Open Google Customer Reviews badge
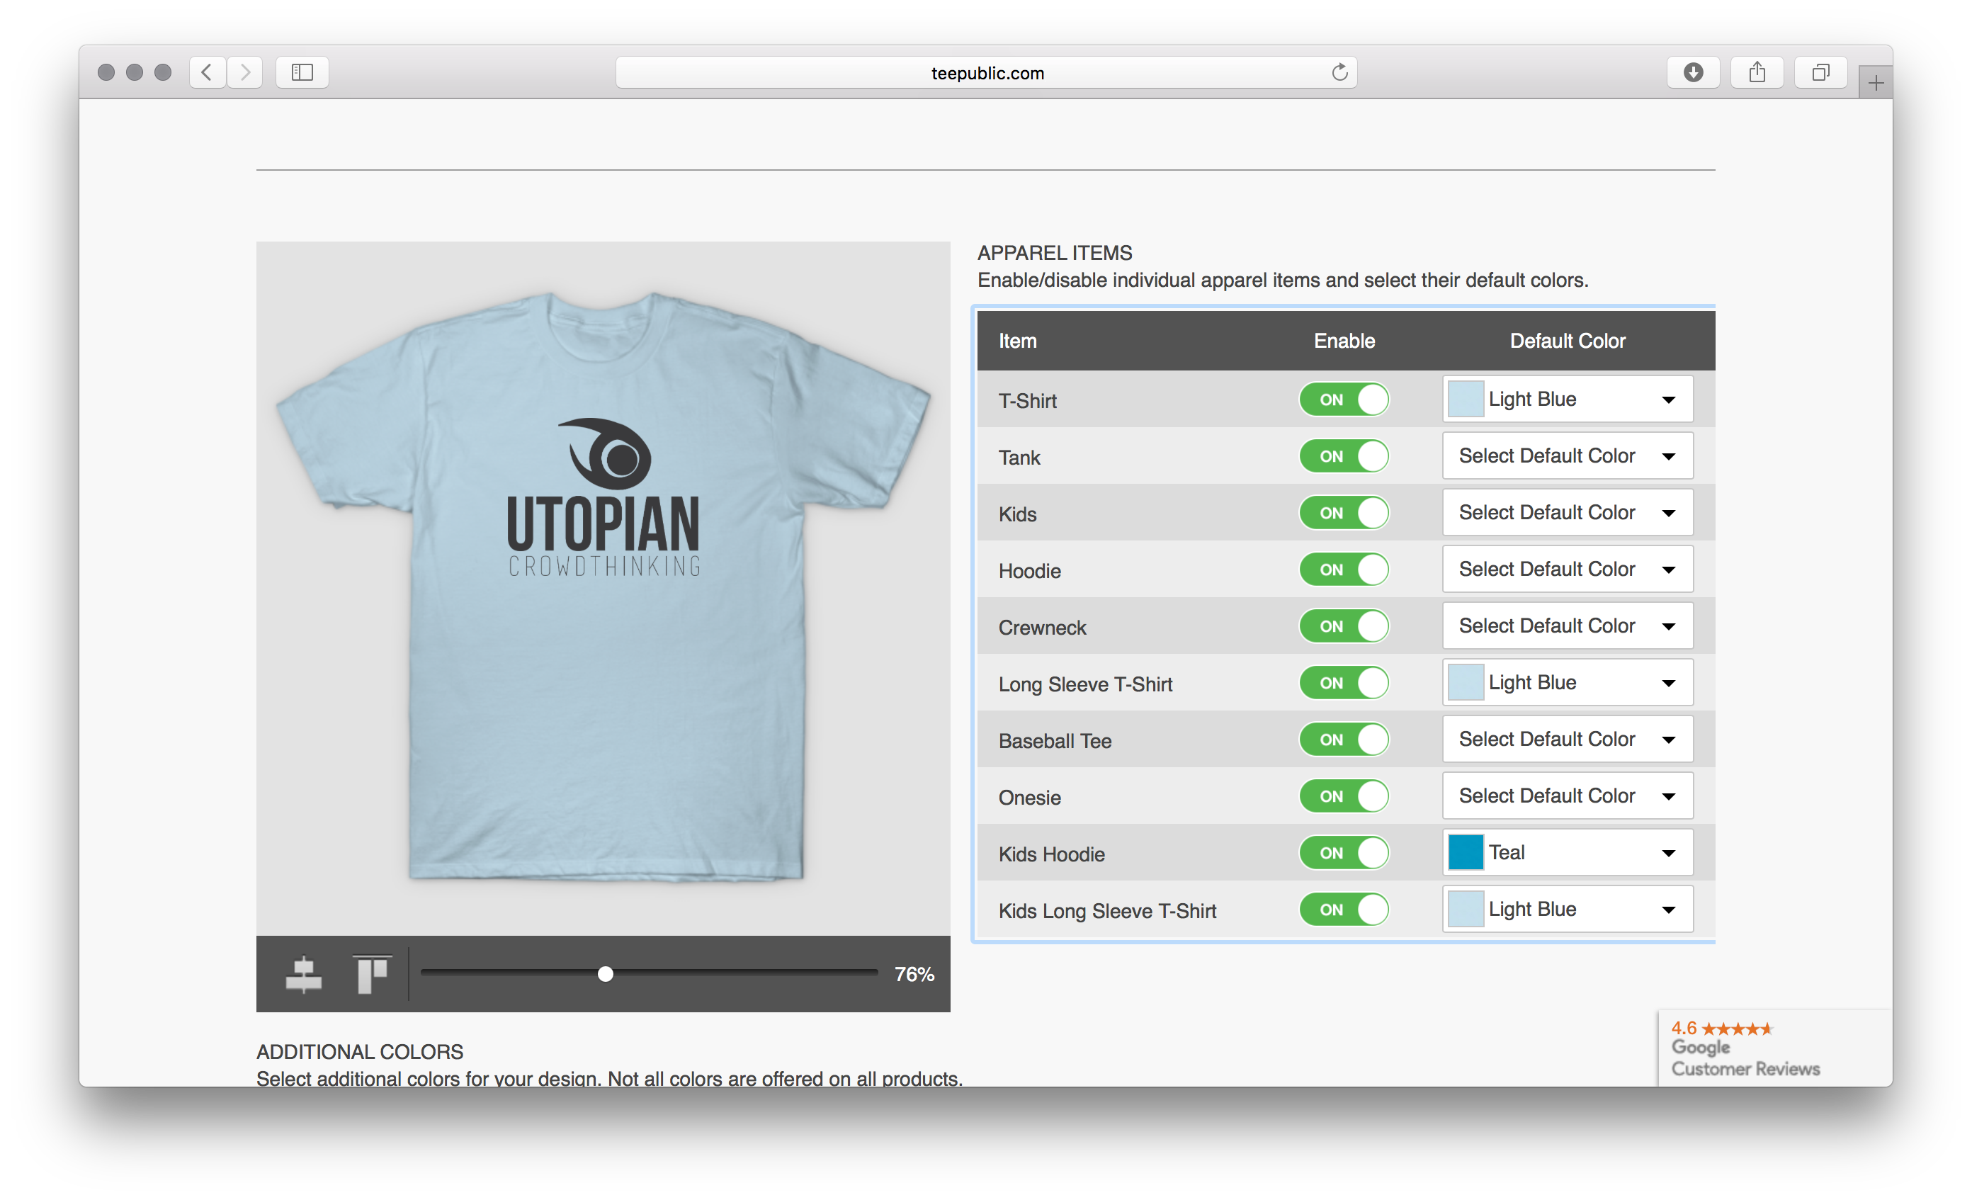Screen dimensions: 1972x1200 click(1774, 1048)
